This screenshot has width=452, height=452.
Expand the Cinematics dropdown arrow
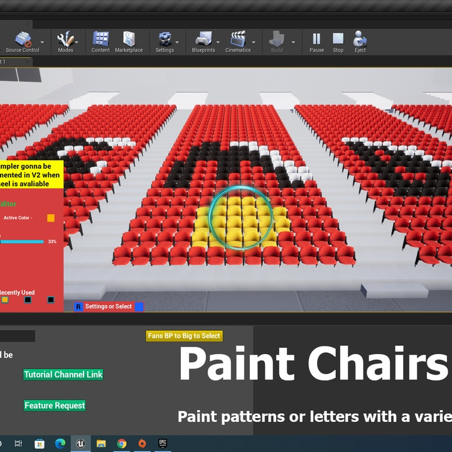254,42
